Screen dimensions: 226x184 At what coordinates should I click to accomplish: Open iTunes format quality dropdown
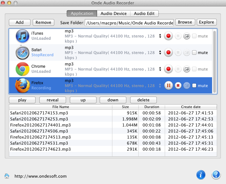pos(160,36)
